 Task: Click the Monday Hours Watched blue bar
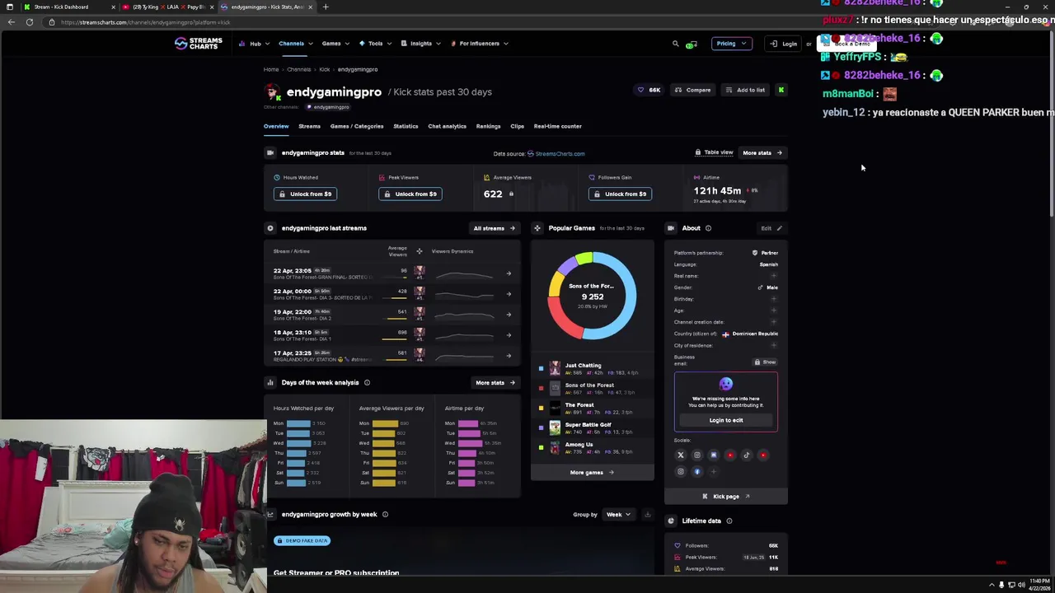coord(298,423)
